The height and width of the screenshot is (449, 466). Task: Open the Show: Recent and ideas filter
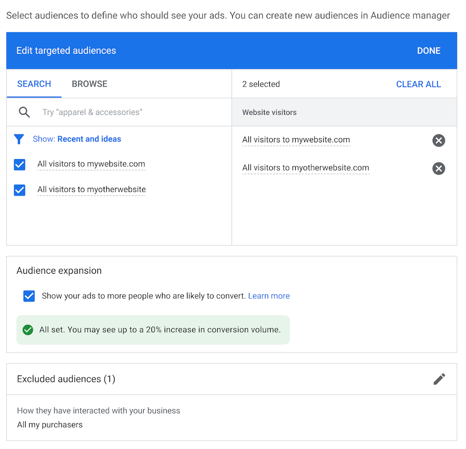(x=77, y=139)
